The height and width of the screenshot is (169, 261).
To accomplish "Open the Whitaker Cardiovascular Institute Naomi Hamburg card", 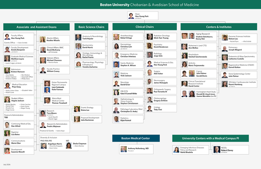I will 239,84.
